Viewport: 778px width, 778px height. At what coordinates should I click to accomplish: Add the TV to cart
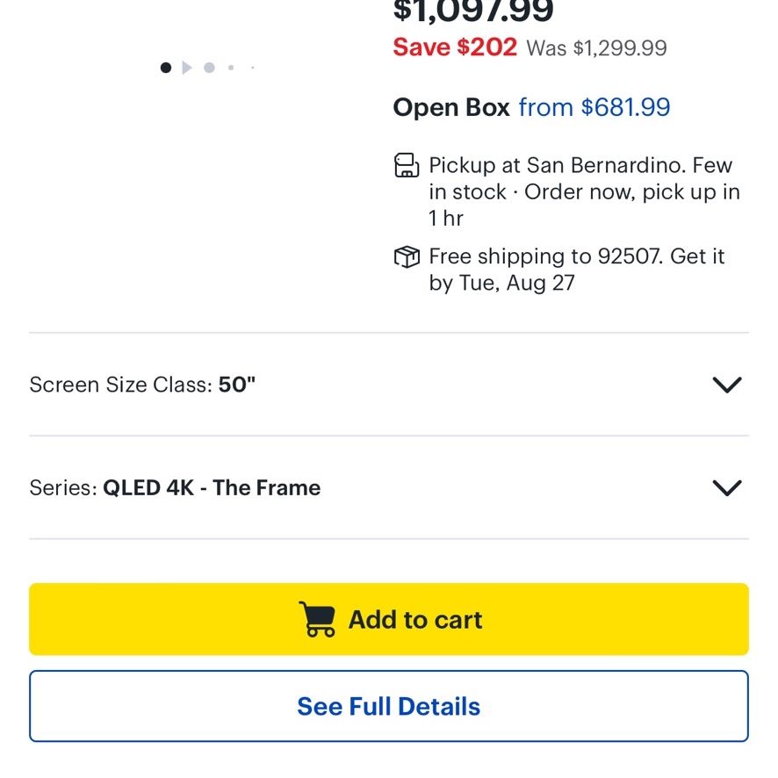pos(389,619)
